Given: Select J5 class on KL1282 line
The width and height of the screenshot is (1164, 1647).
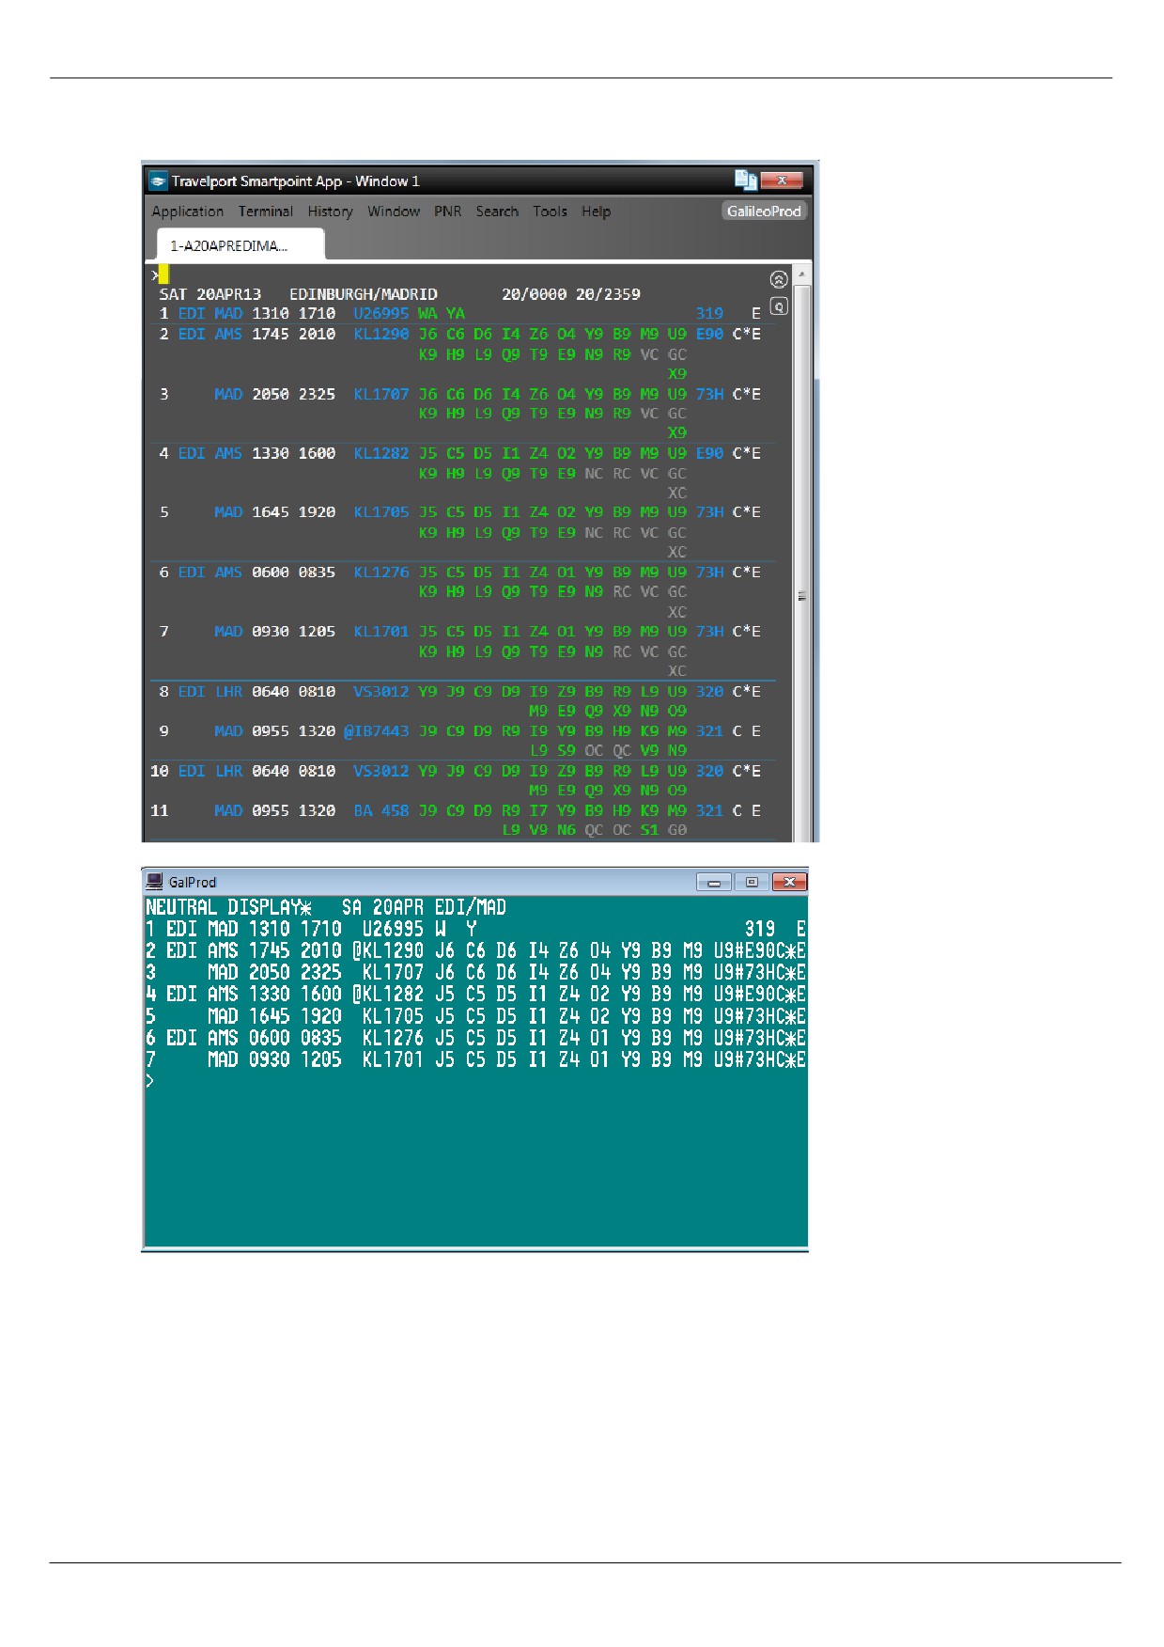Looking at the screenshot, I should point(427,453).
